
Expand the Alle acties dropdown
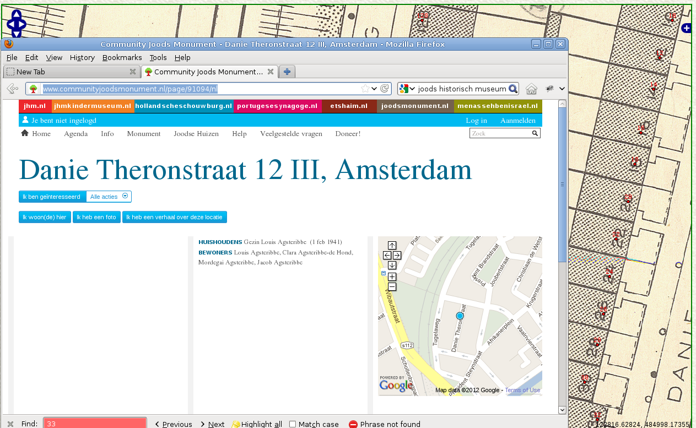click(x=125, y=196)
